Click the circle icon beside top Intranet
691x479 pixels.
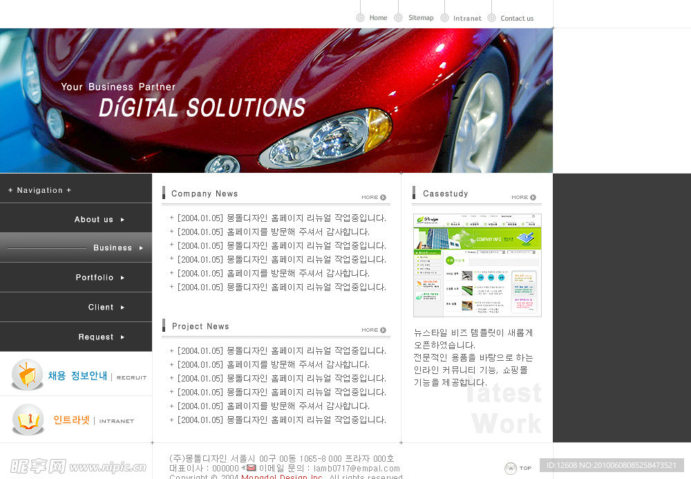point(444,18)
